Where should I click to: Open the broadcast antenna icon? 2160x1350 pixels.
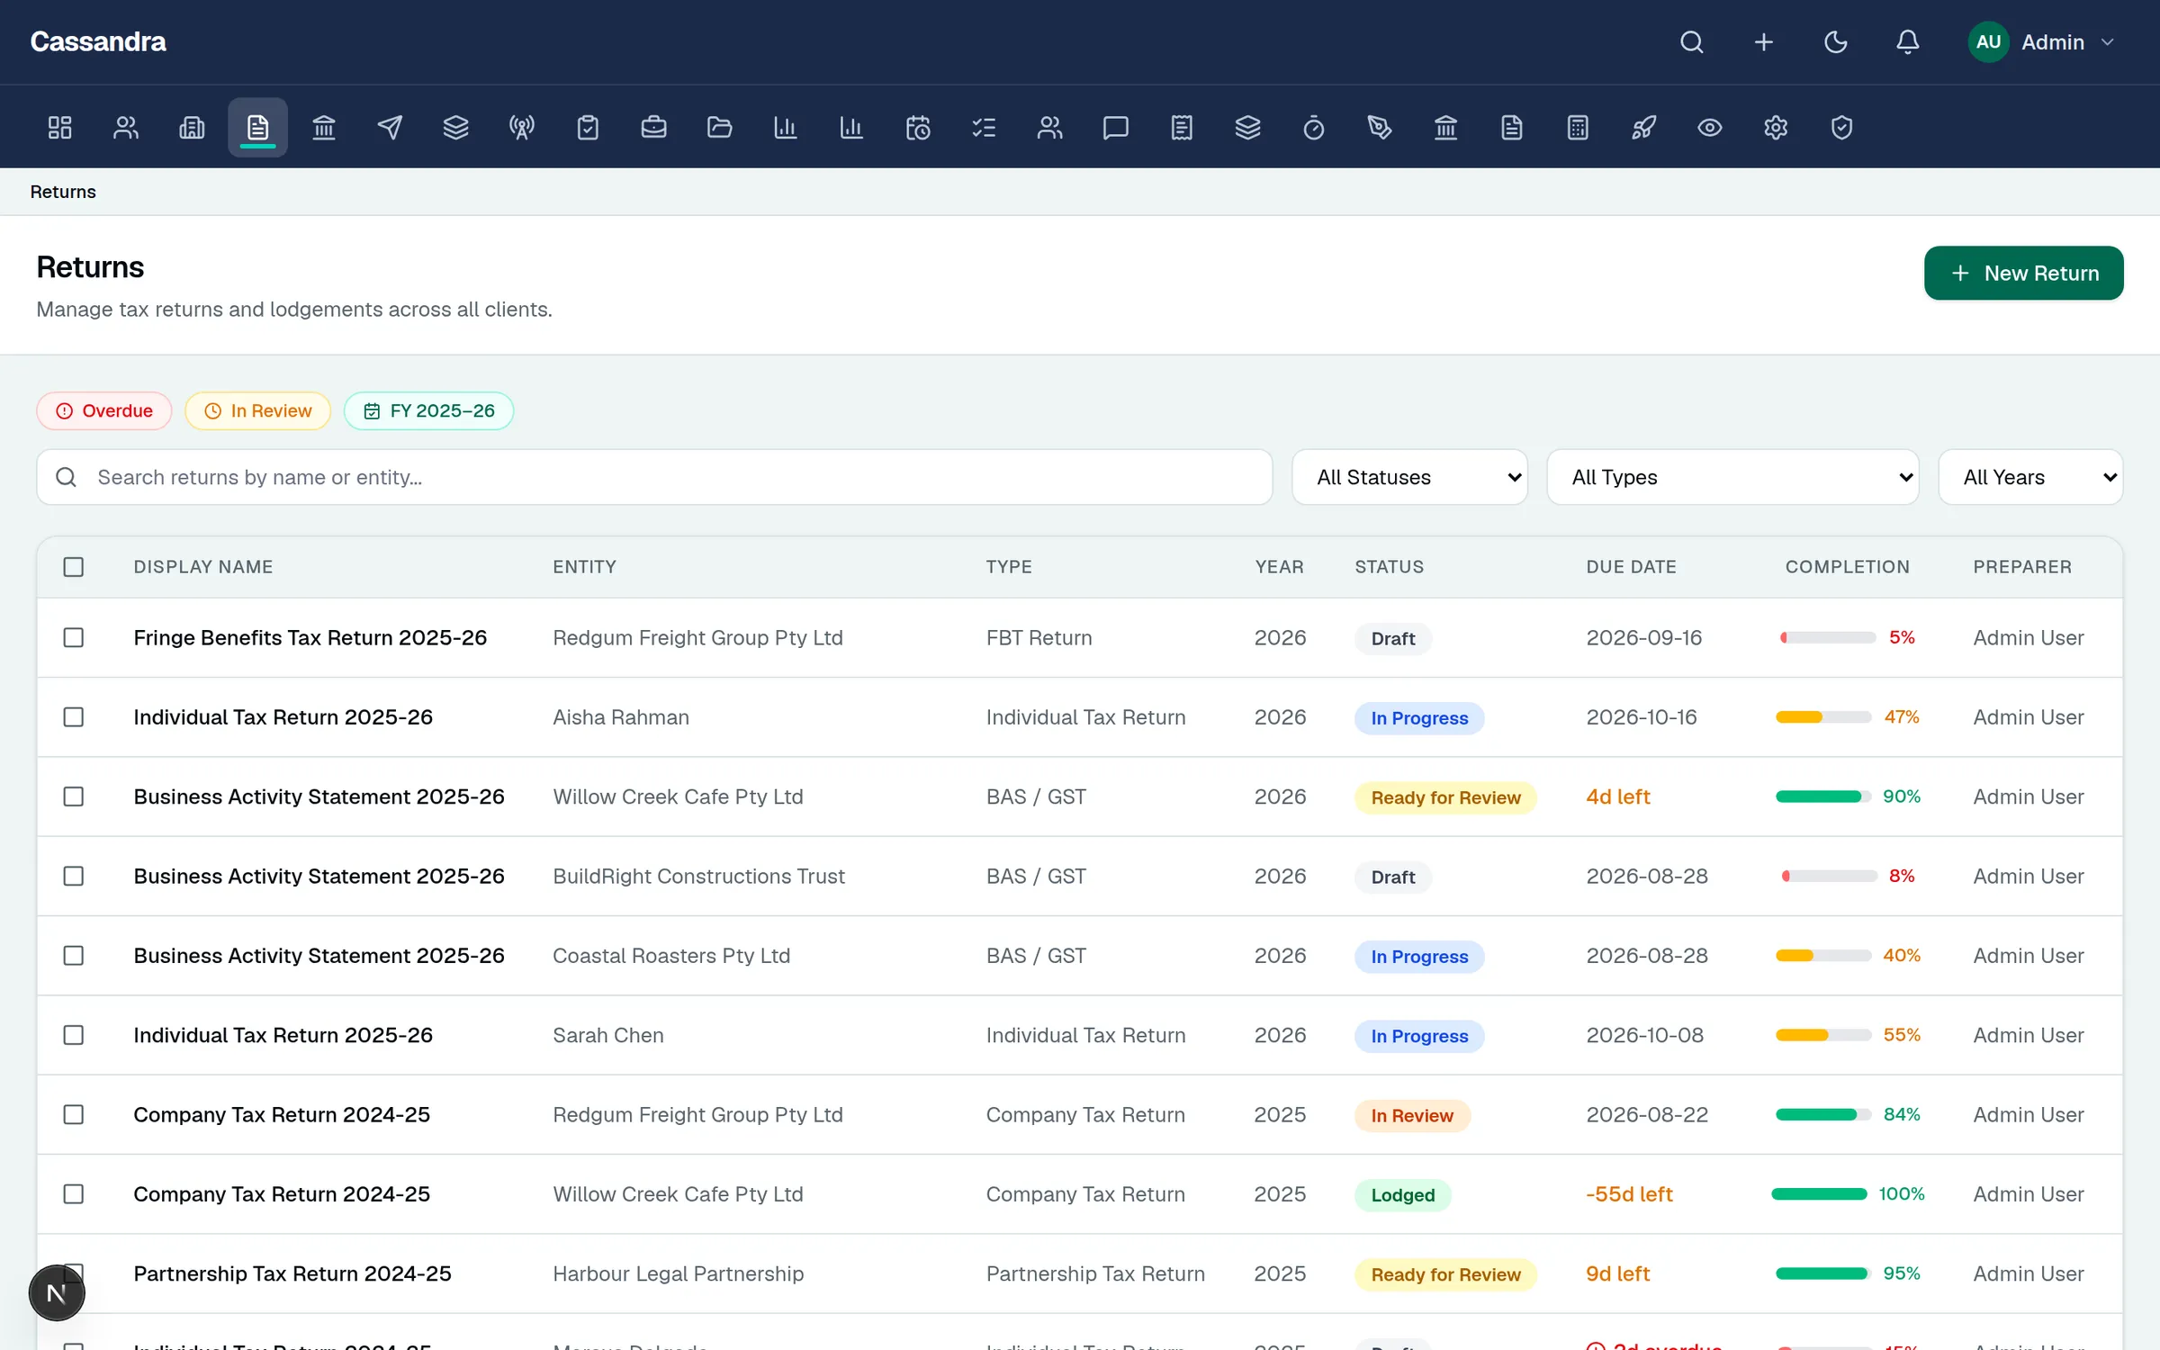(x=521, y=128)
